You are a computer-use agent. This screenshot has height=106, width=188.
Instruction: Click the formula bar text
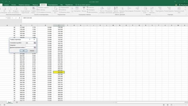tap(27, 18)
